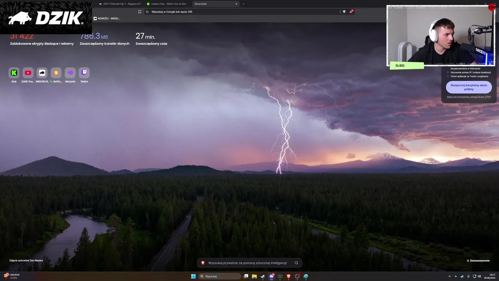Screen dimensions: 499x281
Task: Open the Skrzynki shortcut tile
Action: [70, 73]
